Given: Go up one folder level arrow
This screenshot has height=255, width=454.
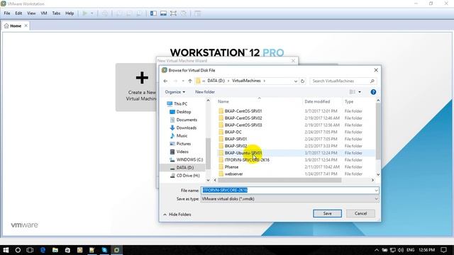Looking at the screenshot, I should click(190, 81).
